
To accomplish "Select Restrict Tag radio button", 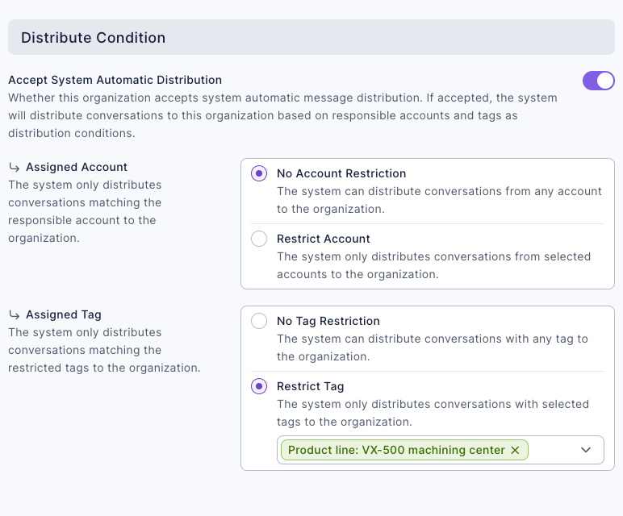I will coord(259,386).
